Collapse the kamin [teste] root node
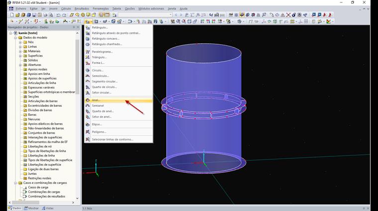 (10, 33)
